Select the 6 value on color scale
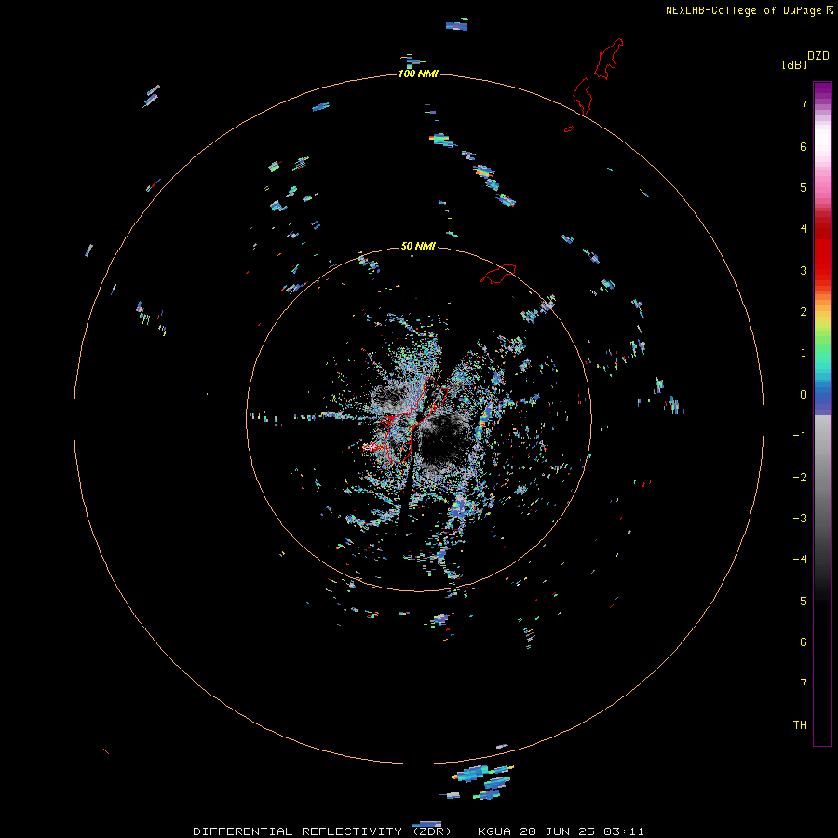This screenshot has width=838, height=838. click(804, 146)
